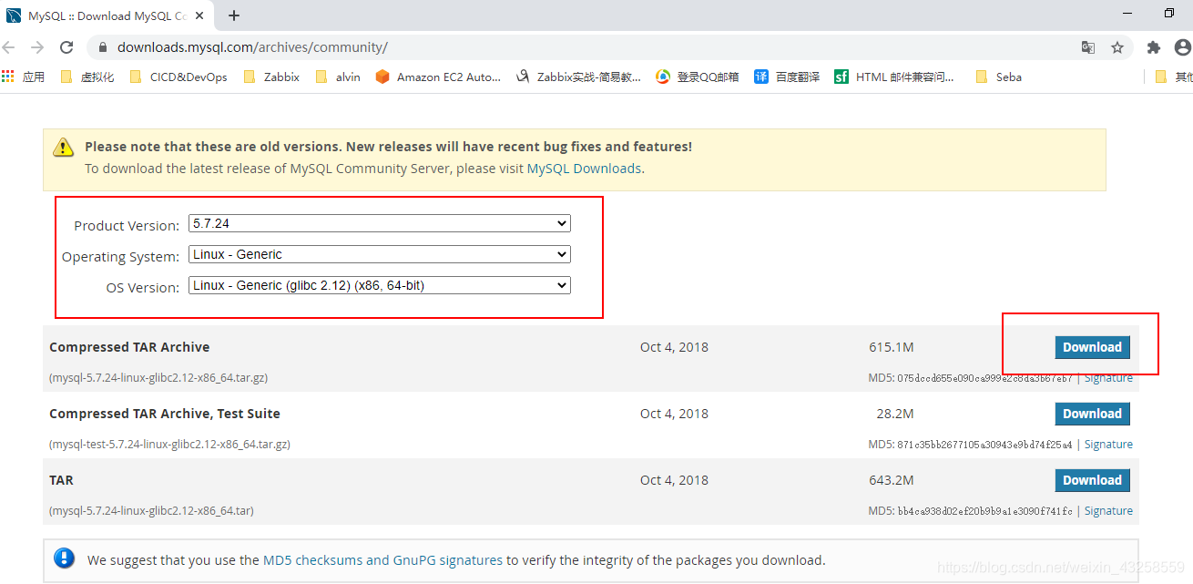
Task: Click file name mysql-5.7.24-linux-glibc2.12-x86_64.tar
Action: click(x=151, y=511)
